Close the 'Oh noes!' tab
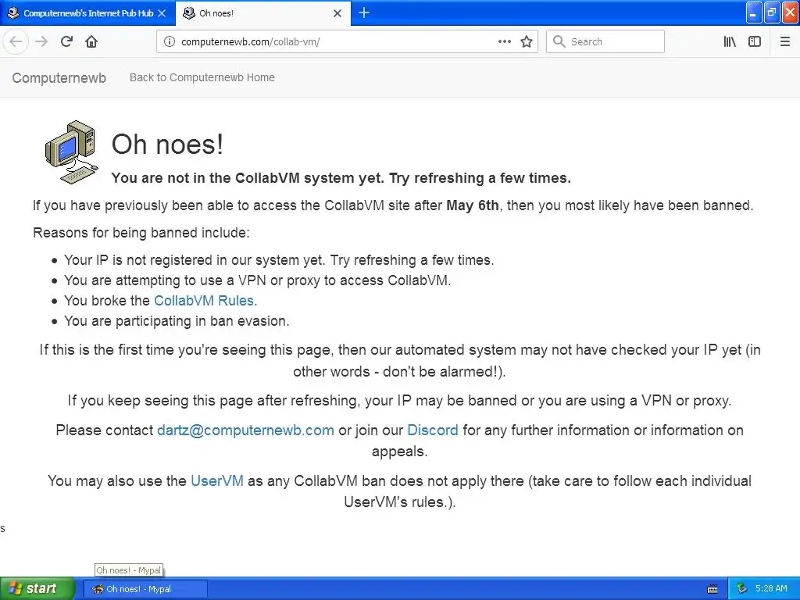The width and height of the screenshot is (800, 600). pos(337,13)
